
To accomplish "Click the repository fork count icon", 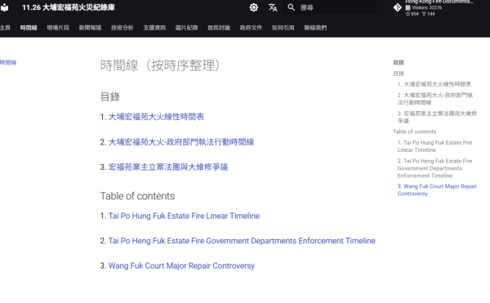I will coord(424,14).
